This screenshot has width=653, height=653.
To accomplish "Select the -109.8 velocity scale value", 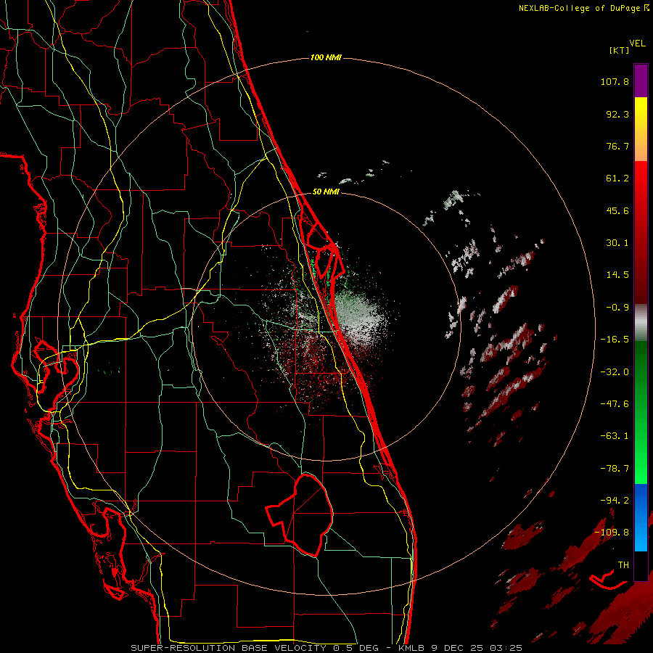I will [x=612, y=533].
